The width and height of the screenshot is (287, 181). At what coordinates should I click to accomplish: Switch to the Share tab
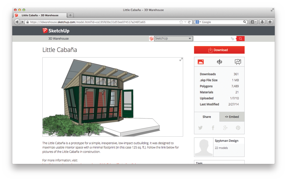click(x=207, y=117)
